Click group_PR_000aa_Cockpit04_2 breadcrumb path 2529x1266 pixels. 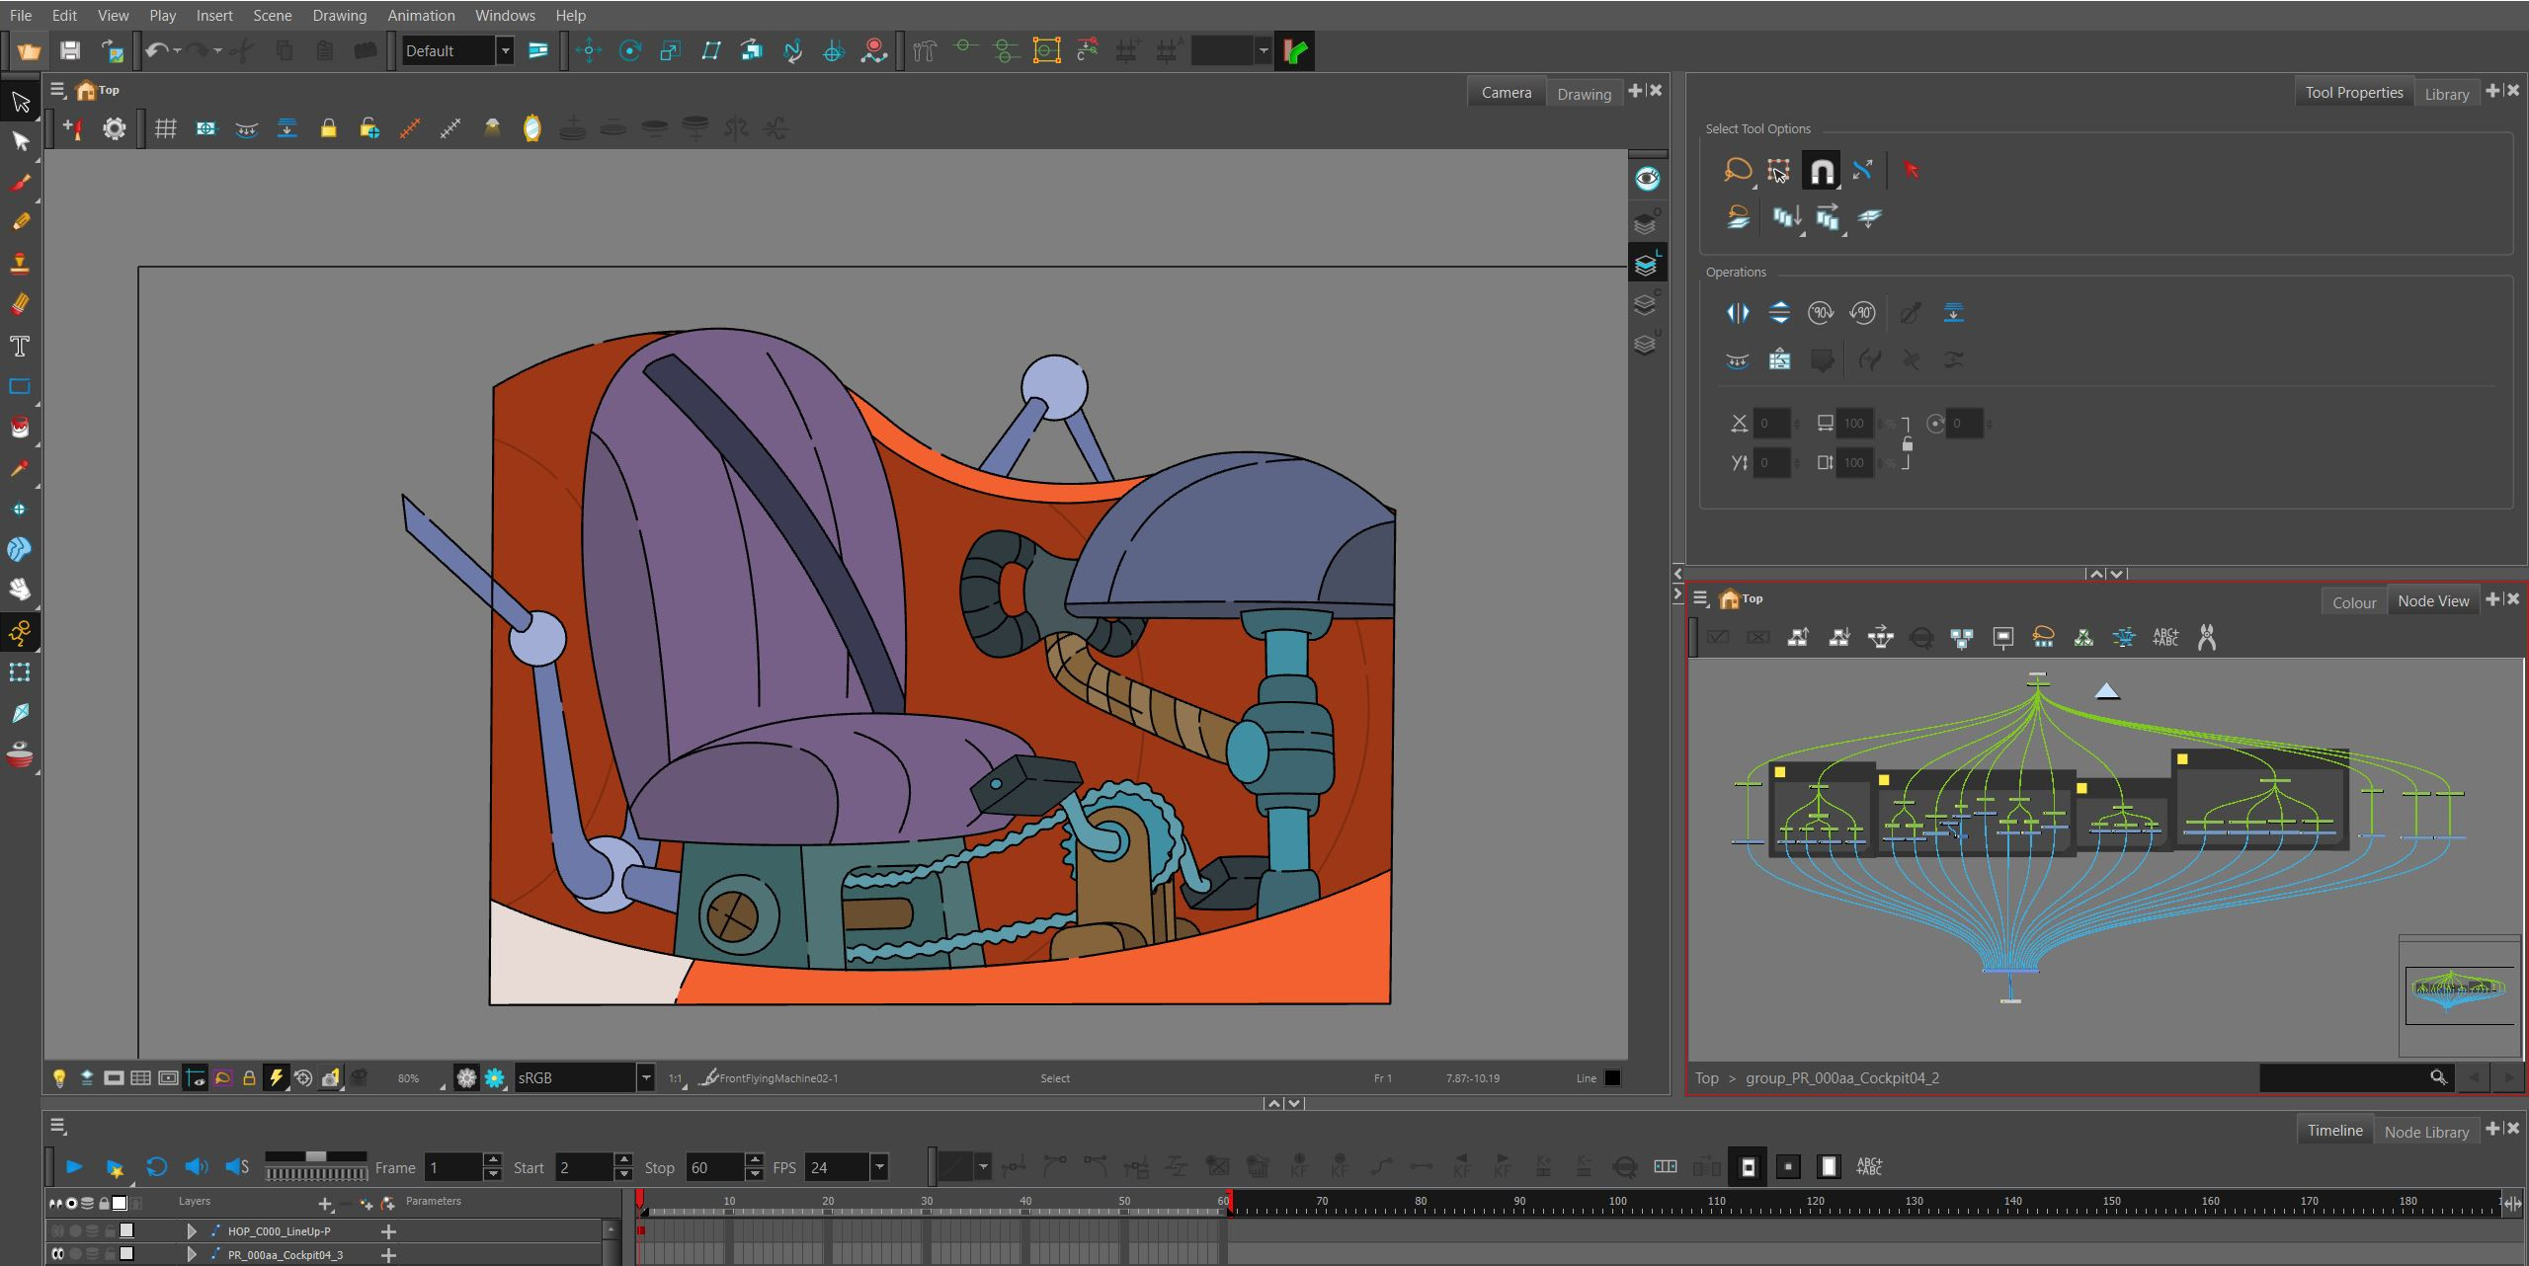(1841, 1078)
